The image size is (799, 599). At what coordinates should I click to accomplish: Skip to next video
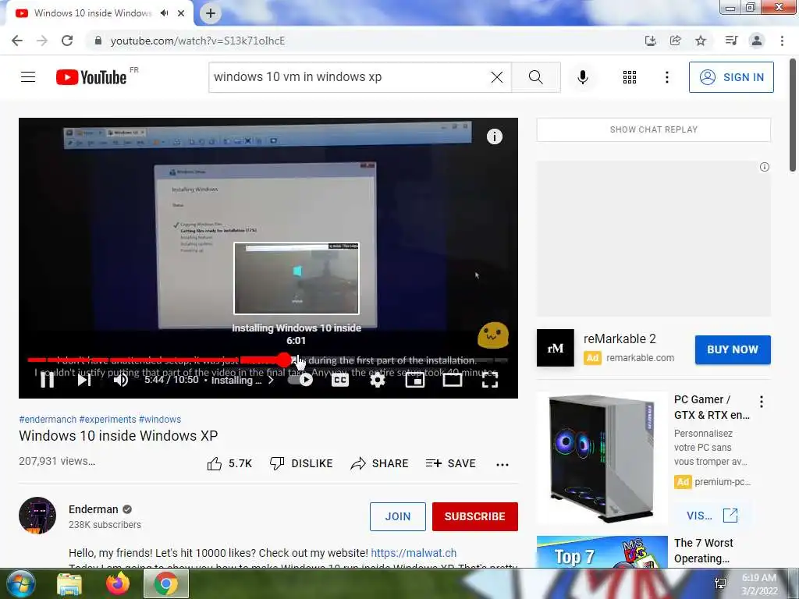click(84, 380)
